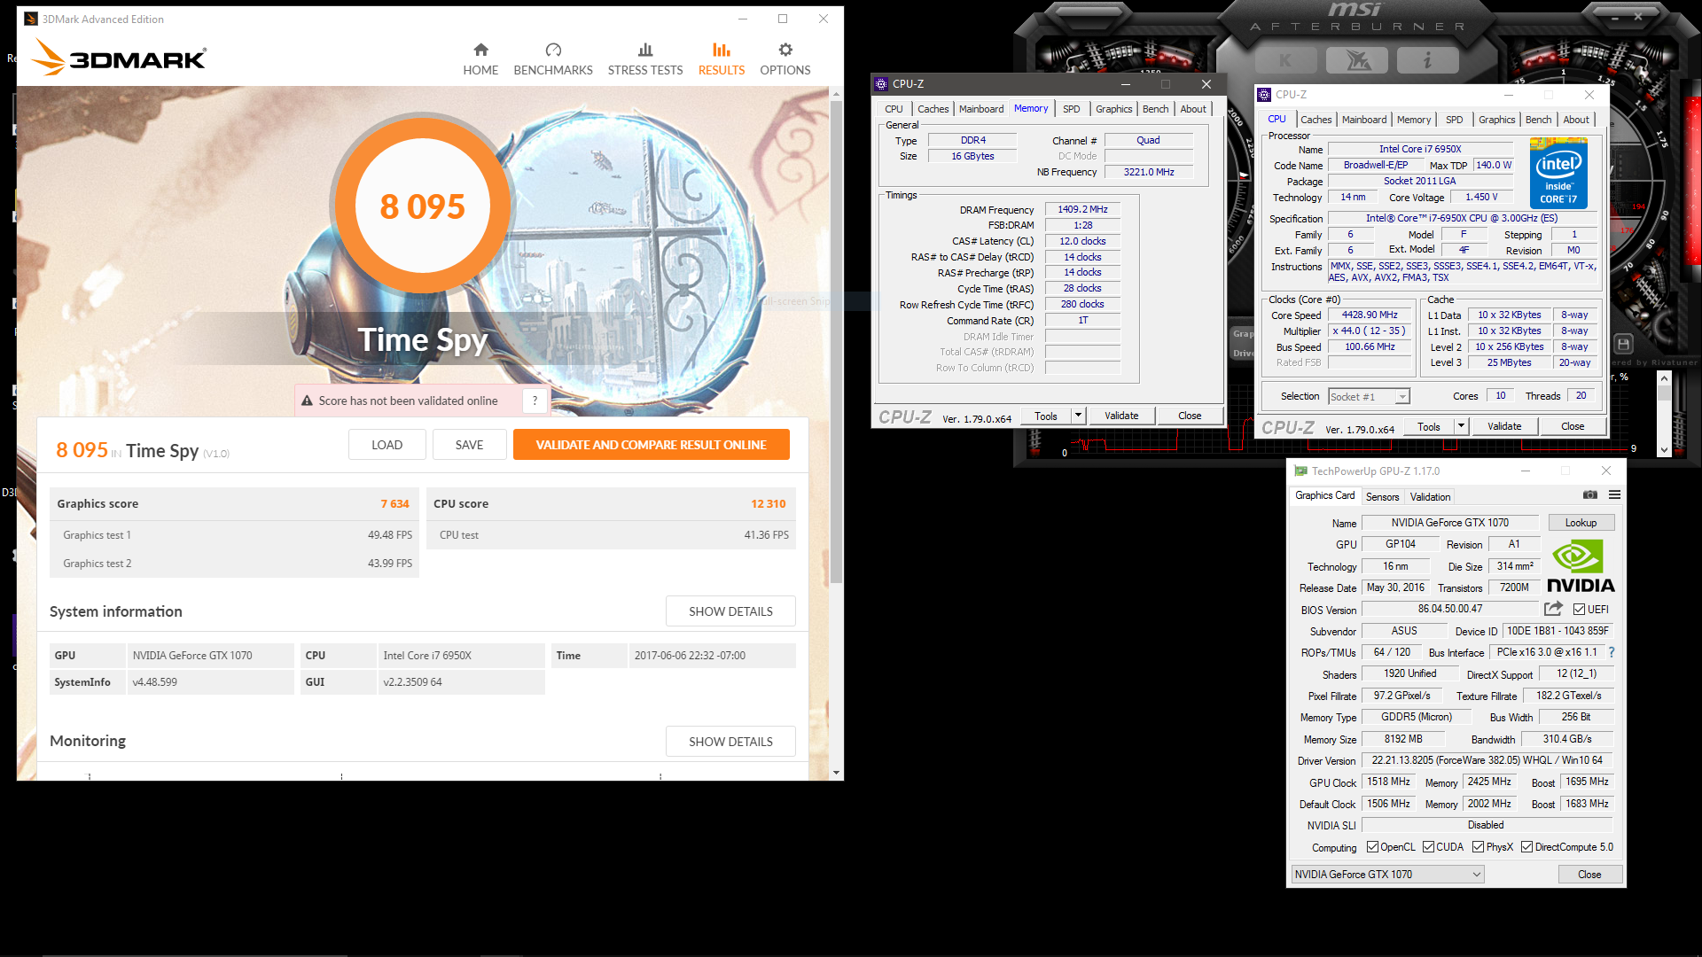Minimize MSI Afterburner window
The image size is (1702, 957).
point(1615,17)
